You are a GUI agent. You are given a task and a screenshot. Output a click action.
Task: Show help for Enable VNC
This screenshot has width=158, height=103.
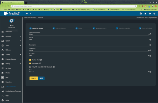(40, 63)
